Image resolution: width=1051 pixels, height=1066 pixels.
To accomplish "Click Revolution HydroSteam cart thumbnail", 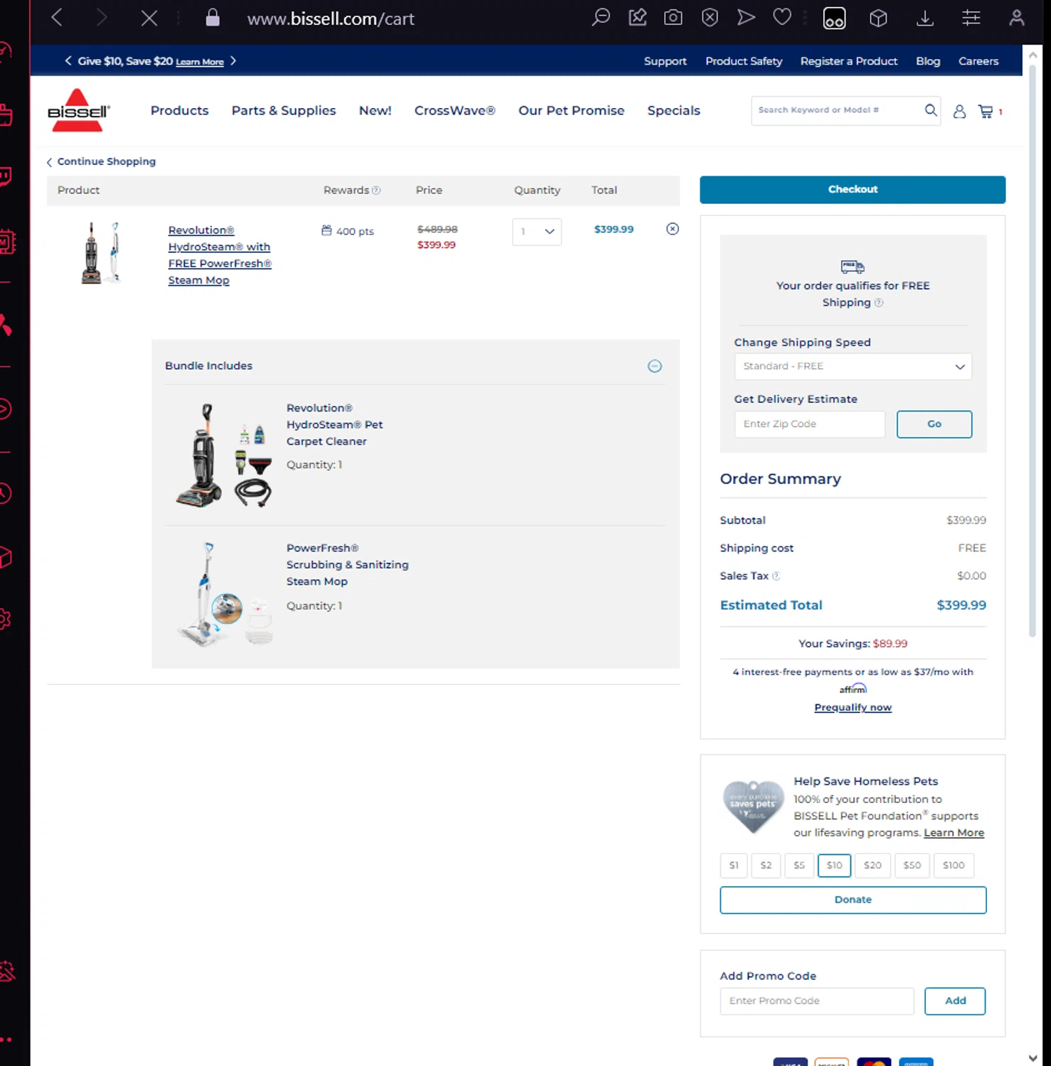I will click(x=101, y=253).
